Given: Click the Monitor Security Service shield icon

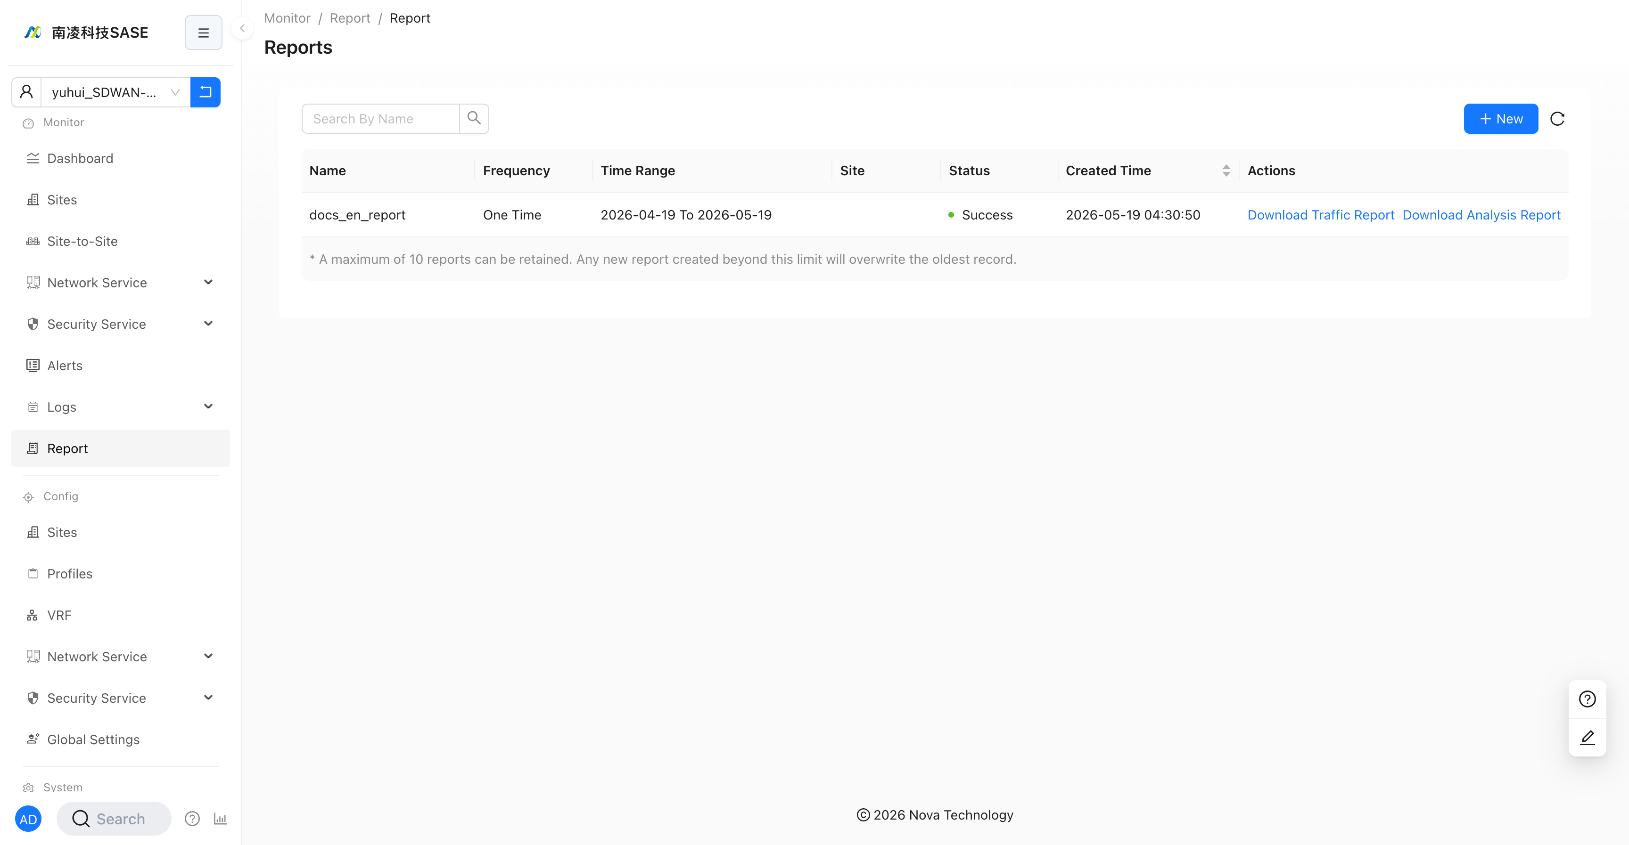Looking at the screenshot, I should point(33,324).
